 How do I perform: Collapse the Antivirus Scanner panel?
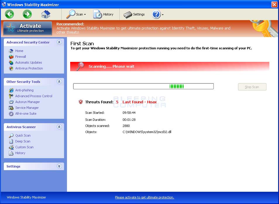pyautogui.click(x=59, y=127)
